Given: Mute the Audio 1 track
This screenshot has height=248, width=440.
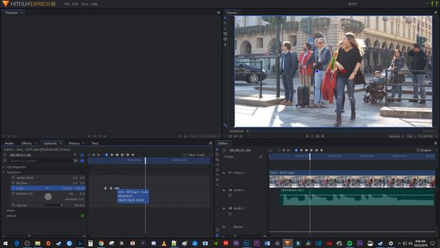Looking at the screenshot, I should click(x=230, y=190).
